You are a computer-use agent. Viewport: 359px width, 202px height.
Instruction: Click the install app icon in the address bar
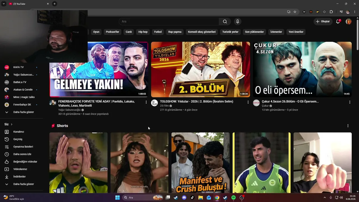click(289, 12)
